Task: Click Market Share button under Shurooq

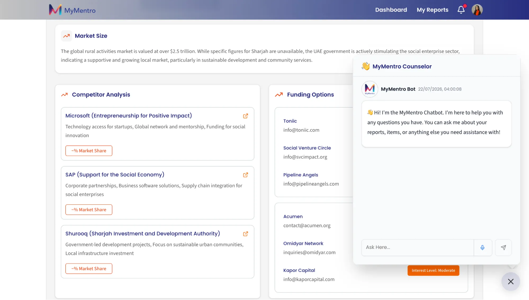Action: (x=89, y=269)
